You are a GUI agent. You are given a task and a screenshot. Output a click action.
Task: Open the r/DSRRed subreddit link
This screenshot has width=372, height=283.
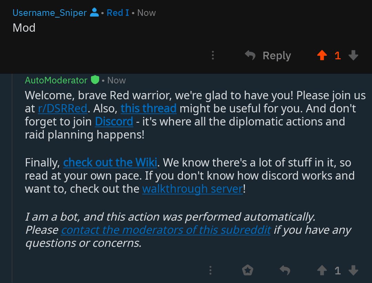(x=62, y=108)
